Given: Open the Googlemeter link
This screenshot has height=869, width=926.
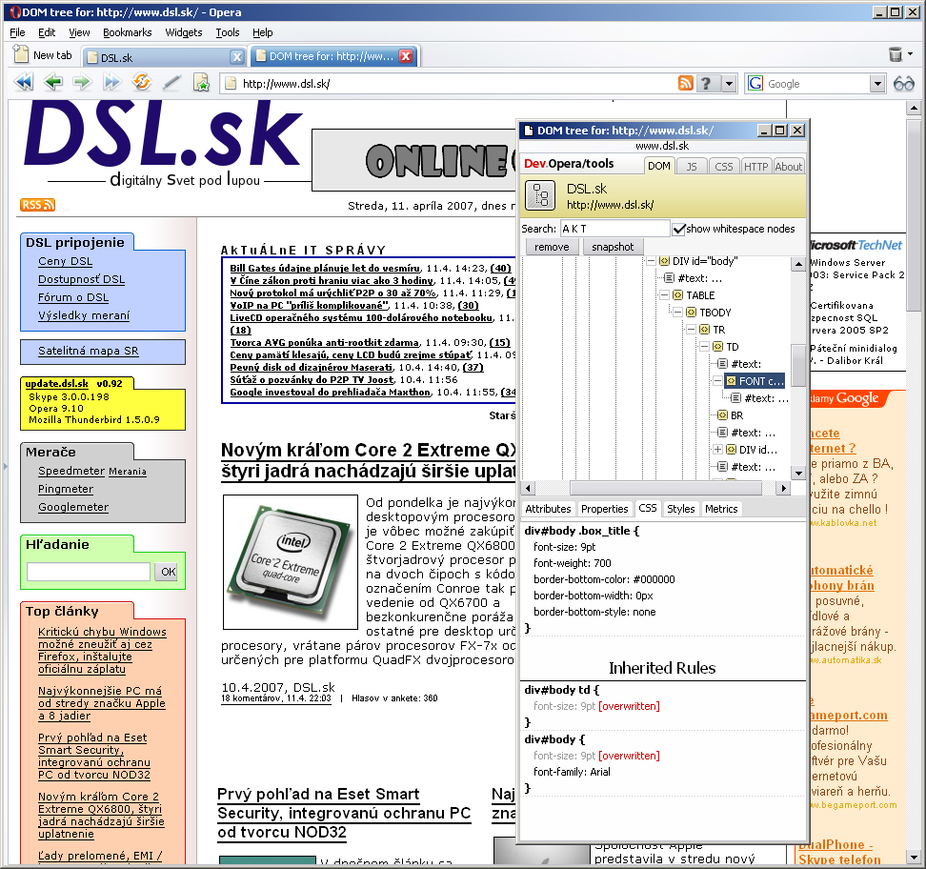Looking at the screenshot, I should point(73,507).
